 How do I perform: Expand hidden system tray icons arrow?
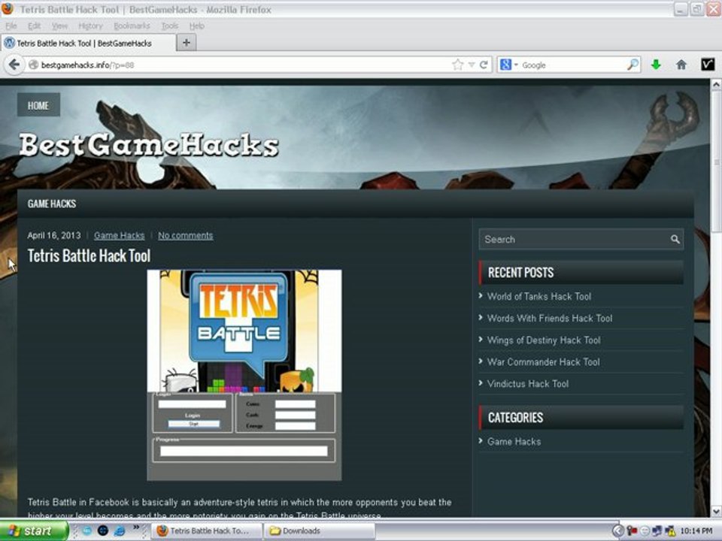coord(618,531)
